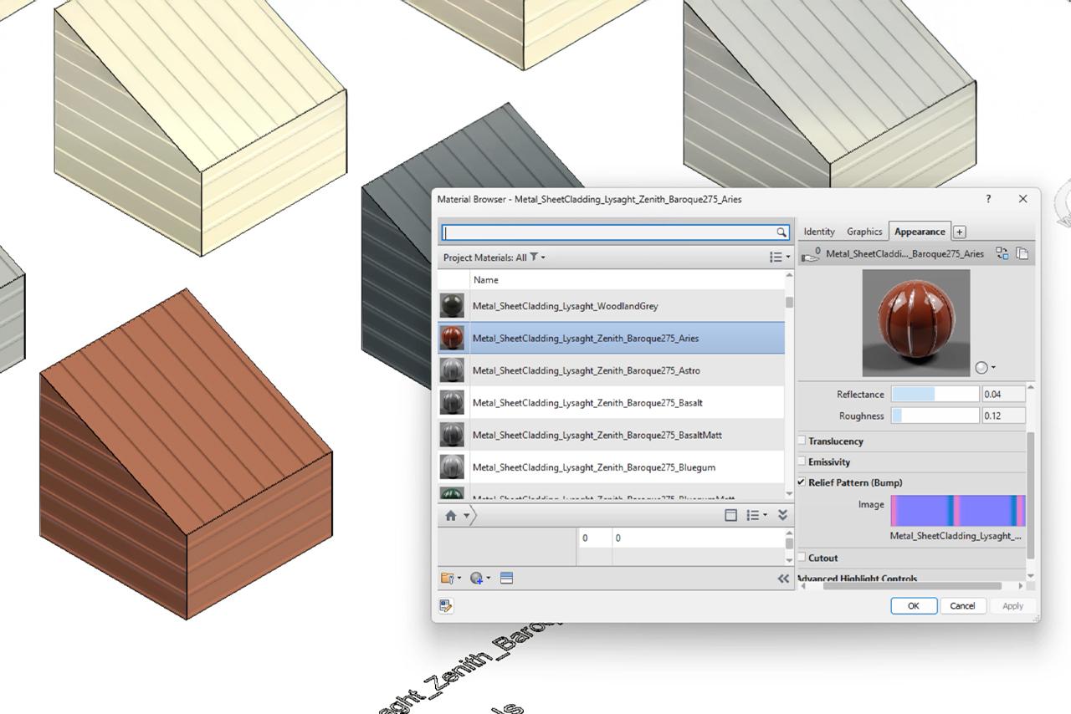Close the Material Browser dialog
Screen dimensions: 1071x714
(1022, 199)
